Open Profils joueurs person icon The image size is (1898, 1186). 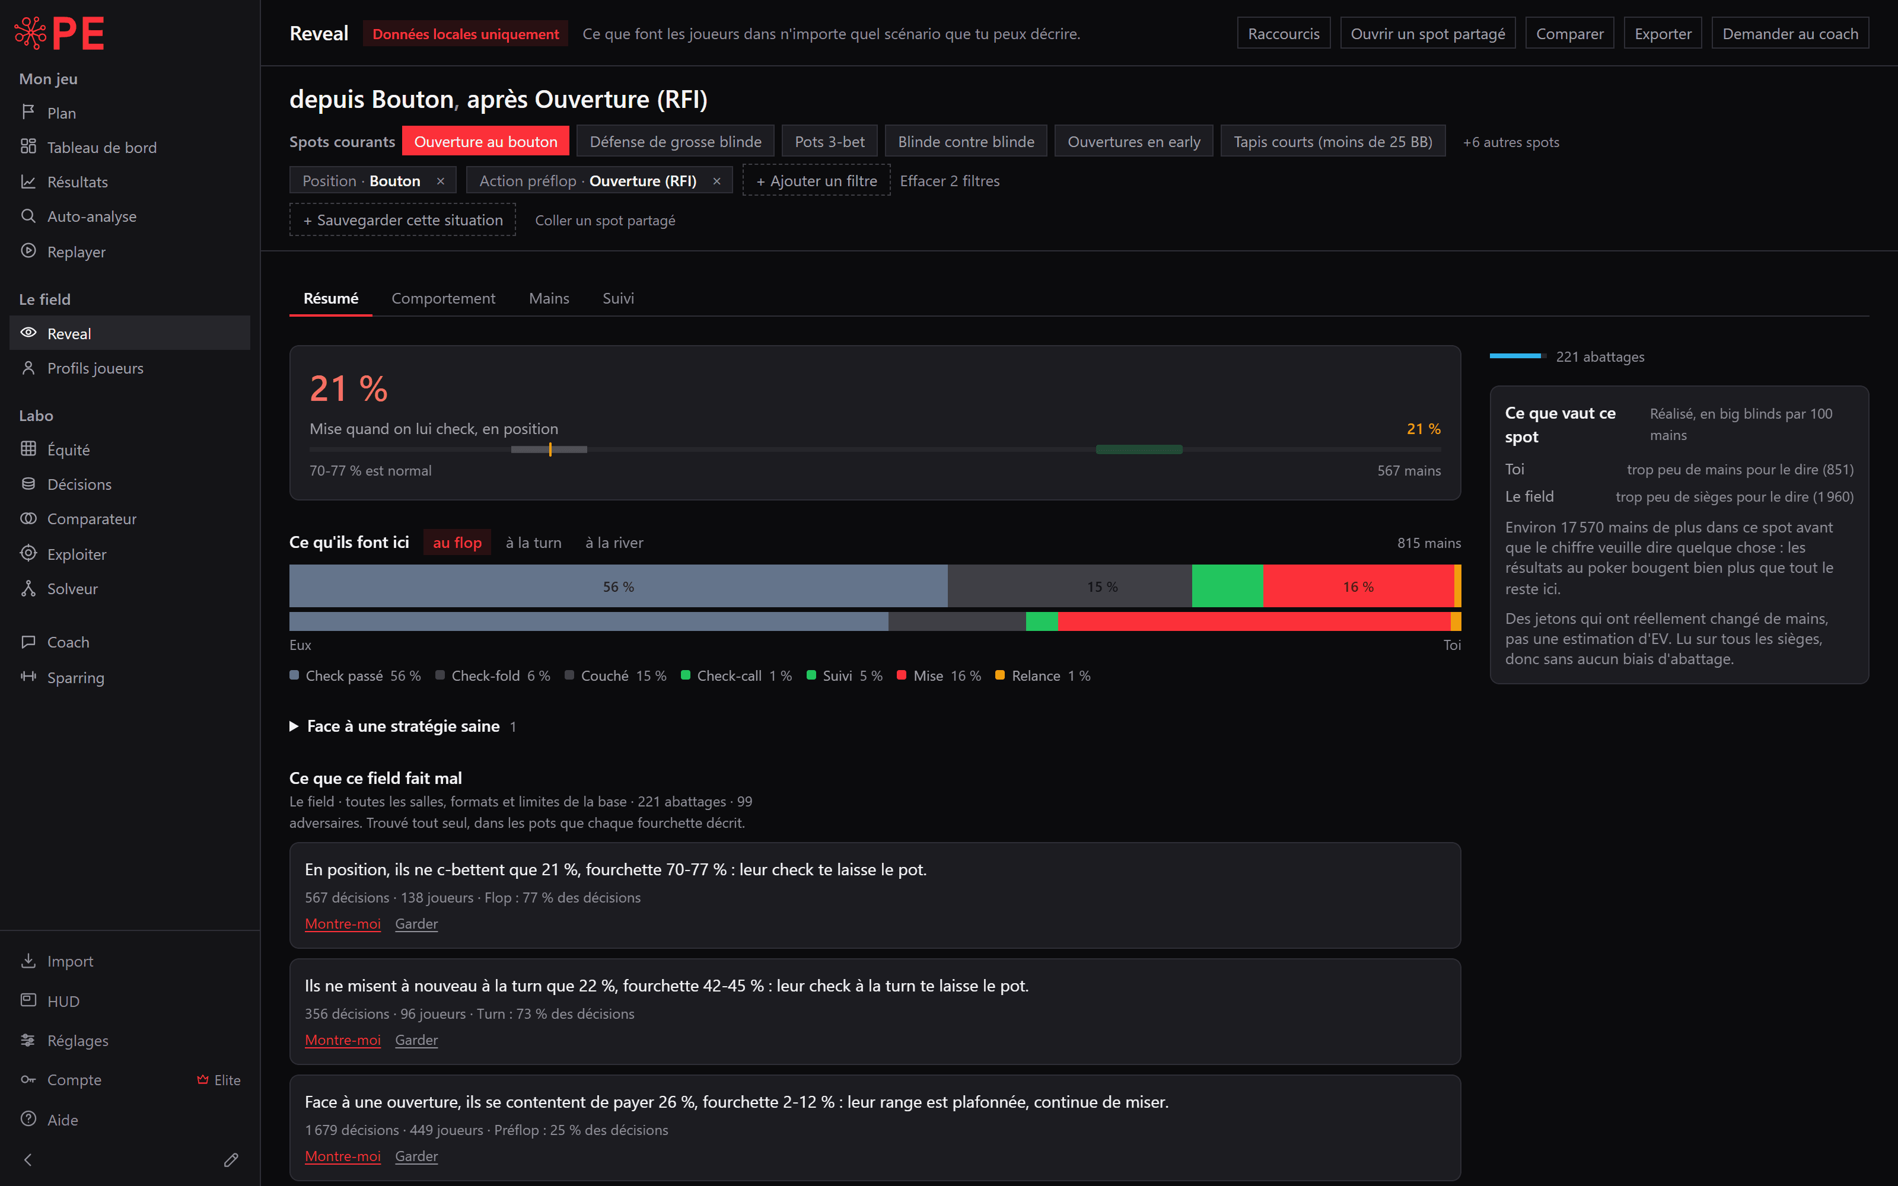coord(28,367)
